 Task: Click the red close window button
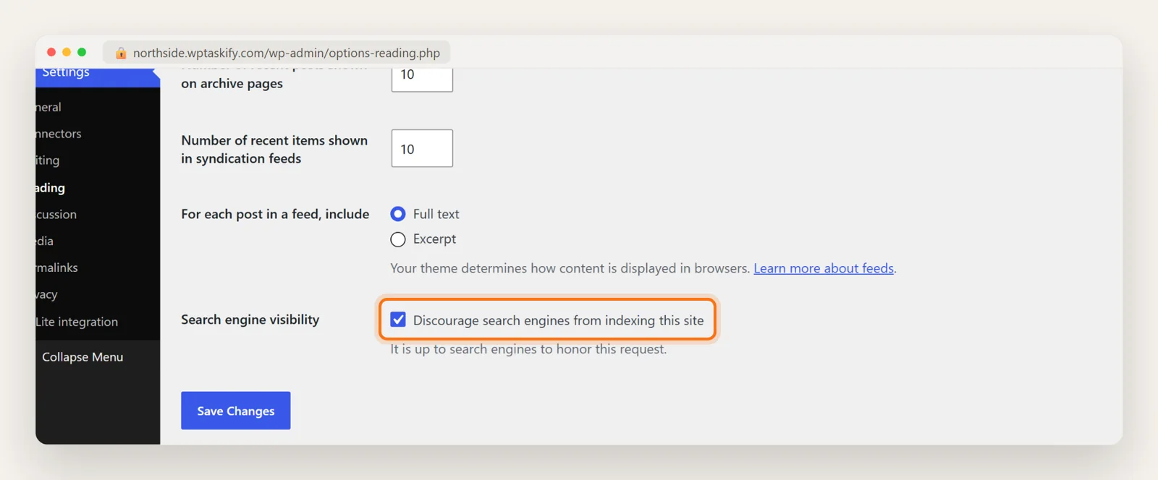51,52
